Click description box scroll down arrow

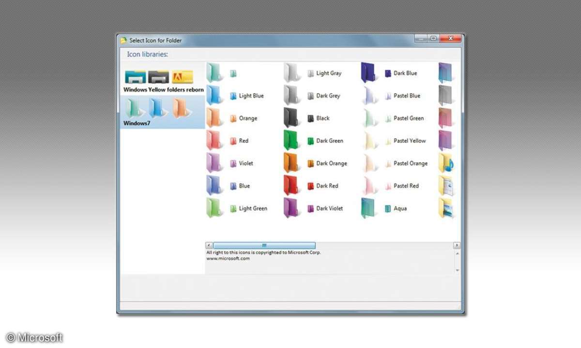tap(458, 270)
